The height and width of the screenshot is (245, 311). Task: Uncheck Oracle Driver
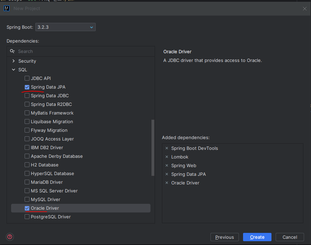[x=27, y=208]
